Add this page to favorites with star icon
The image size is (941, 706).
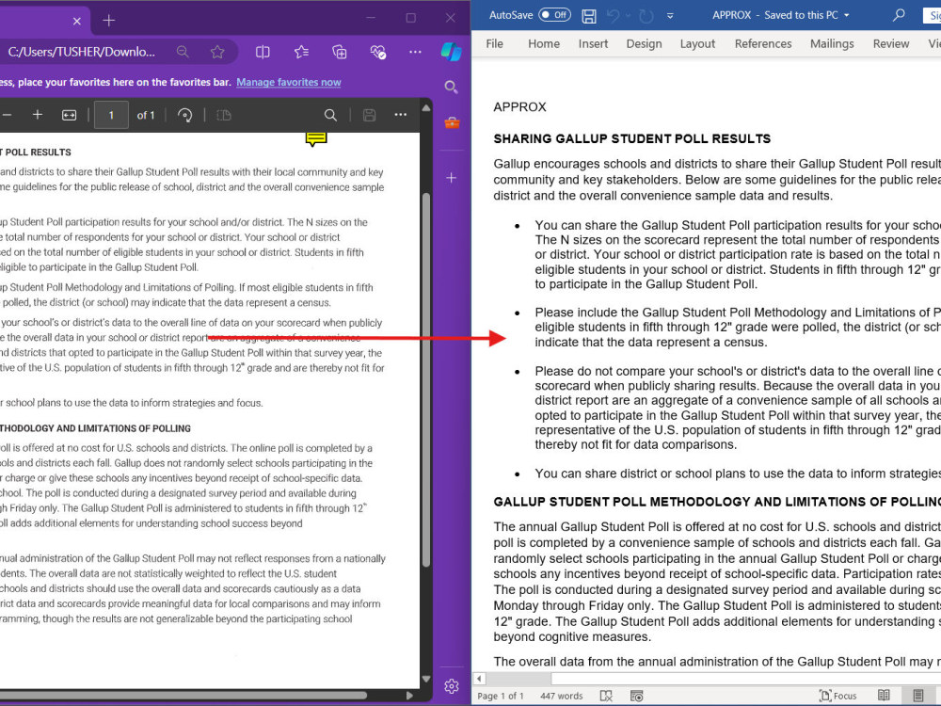217,52
